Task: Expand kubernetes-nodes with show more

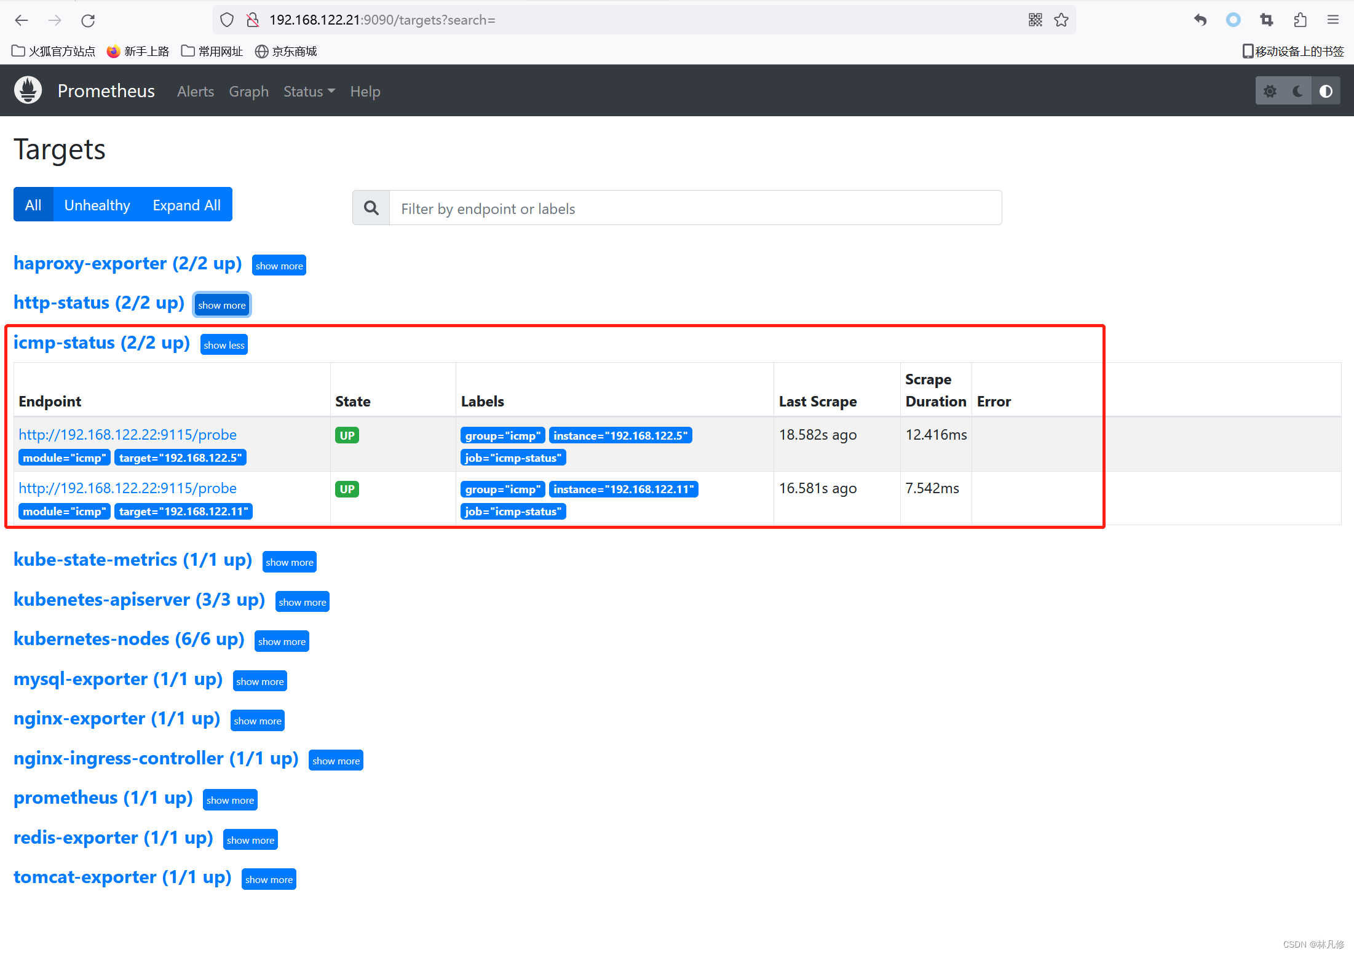Action: [282, 641]
